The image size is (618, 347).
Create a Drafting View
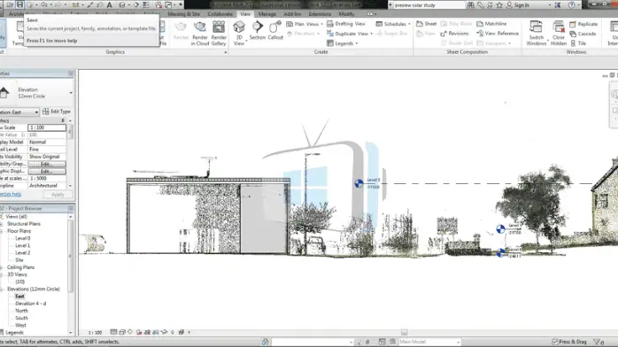tap(346, 24)
